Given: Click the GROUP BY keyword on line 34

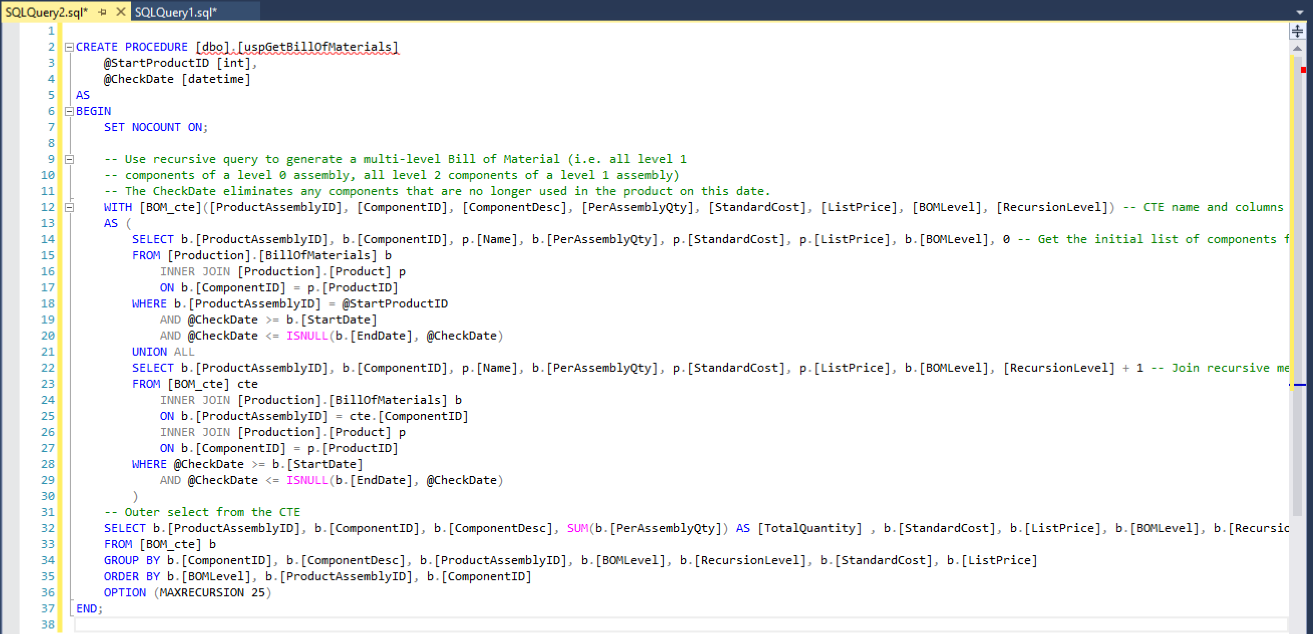Looking at the screenshot, I should 131,561.
